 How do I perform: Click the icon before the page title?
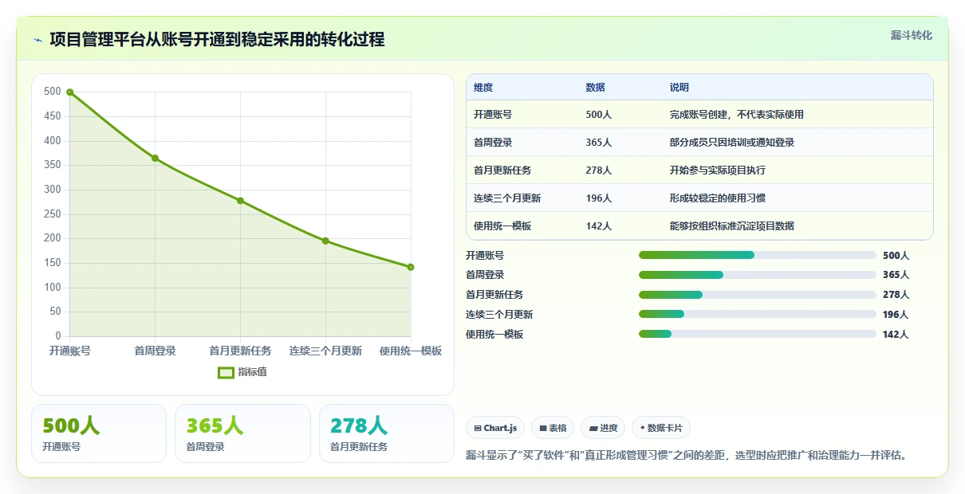tap(38, 40)
